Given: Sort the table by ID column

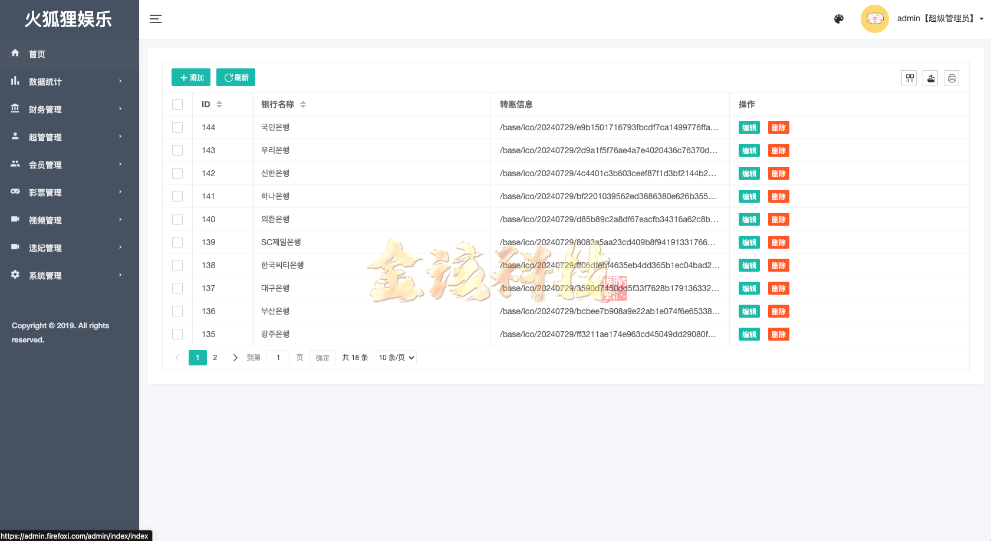Looking at the screenshot, I should tap(219, 104).
